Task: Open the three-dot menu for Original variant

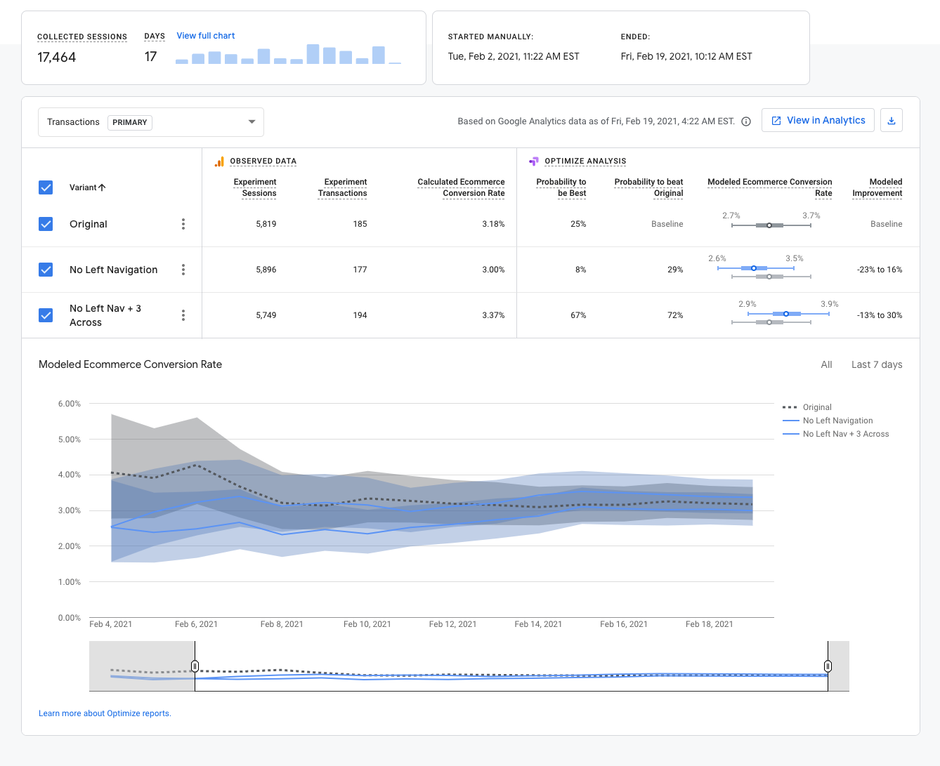Action: point(183,224)
